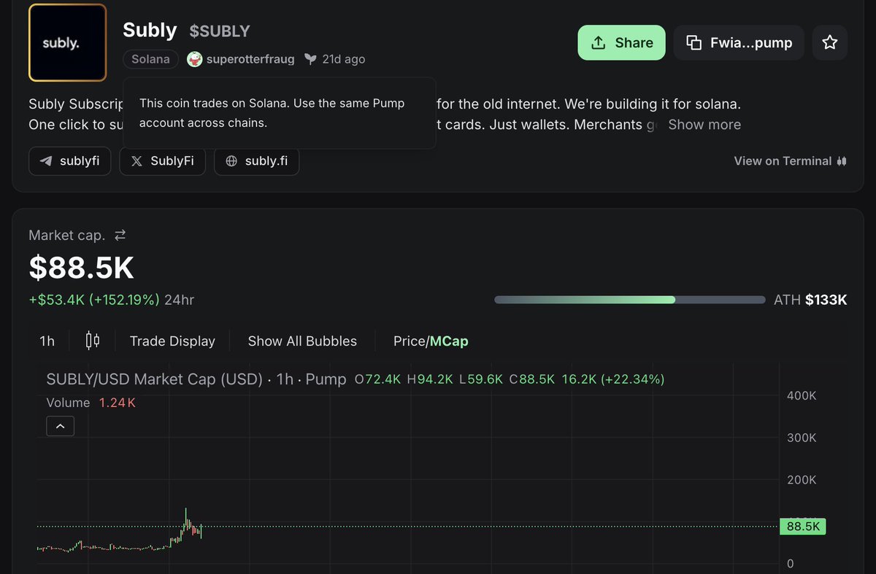876x574 pixels.
Task: Toggle Show All Bubbles
Action: (x=302, y=341)
